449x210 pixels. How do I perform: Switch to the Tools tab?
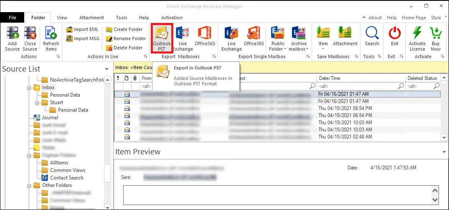[122, 18]
